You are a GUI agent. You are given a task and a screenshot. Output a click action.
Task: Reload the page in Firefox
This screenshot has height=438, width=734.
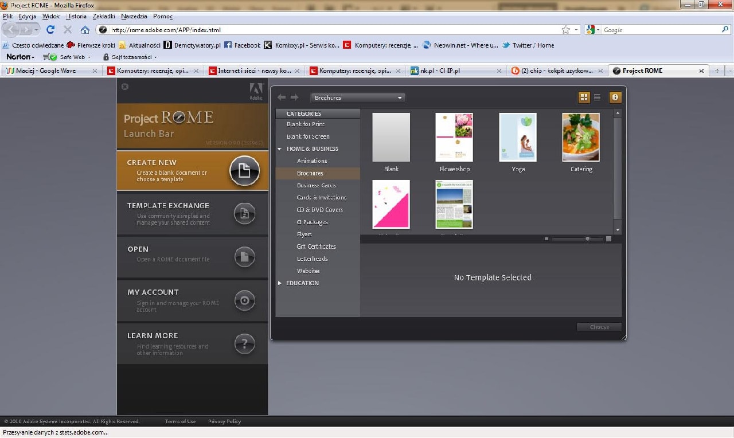click(50, 30)
